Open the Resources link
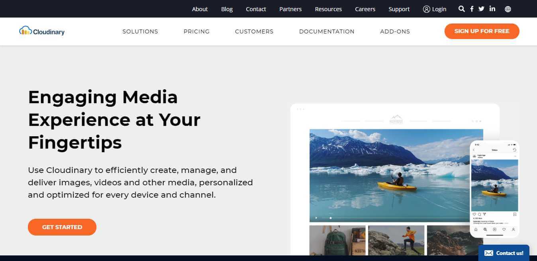Image resolution: width=537 pixels, height=261 pixels. coord(328,9)
